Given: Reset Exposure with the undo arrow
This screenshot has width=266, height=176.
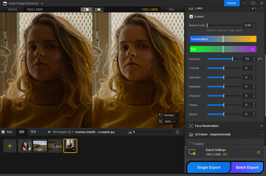Looking at the screenshot, I should click(260, 59).
